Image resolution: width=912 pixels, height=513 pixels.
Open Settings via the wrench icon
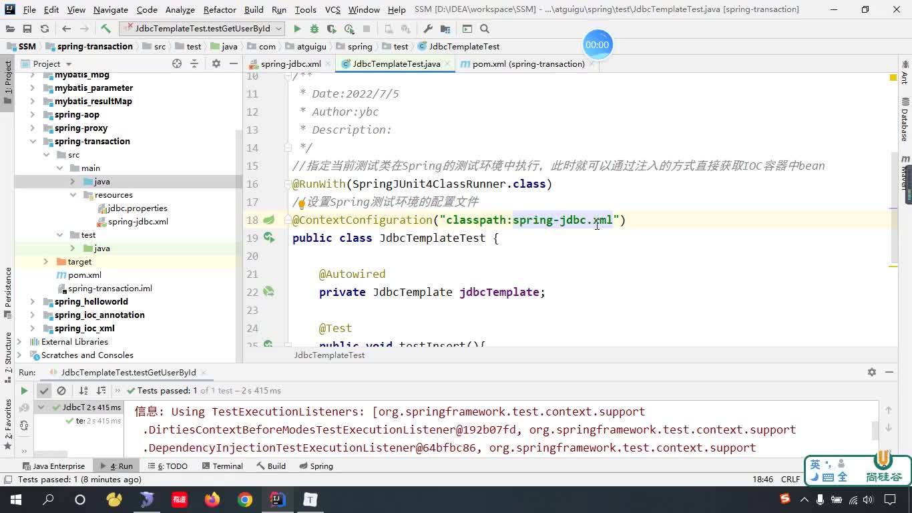pos(428,29)
